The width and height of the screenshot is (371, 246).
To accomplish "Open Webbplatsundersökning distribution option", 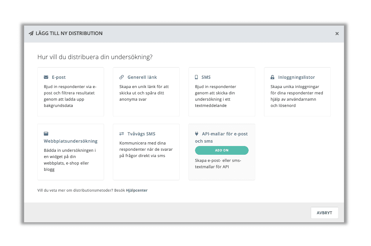I will (70, 141).
